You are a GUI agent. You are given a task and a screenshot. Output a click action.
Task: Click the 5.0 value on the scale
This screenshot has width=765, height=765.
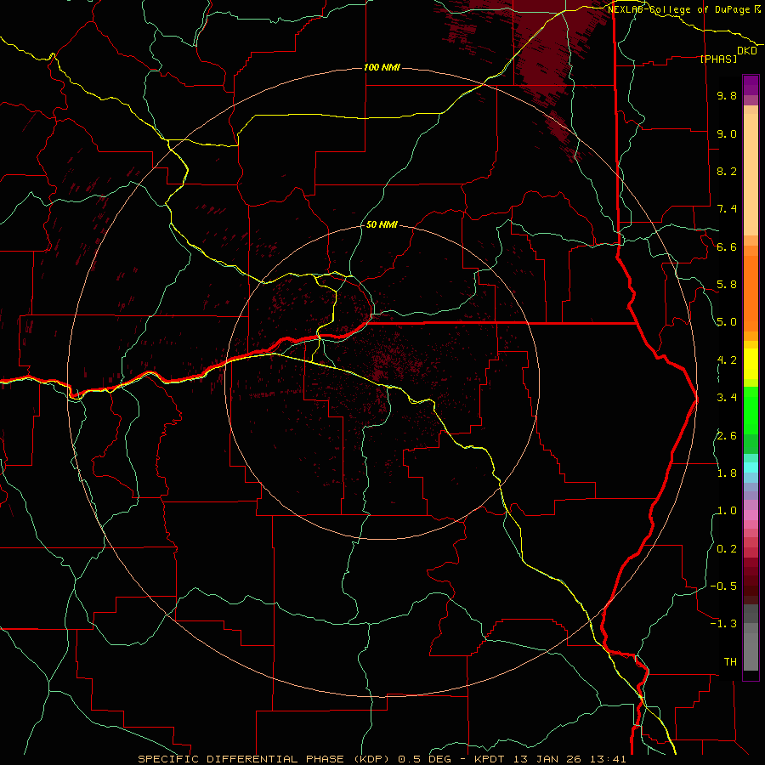pos(727,322)
